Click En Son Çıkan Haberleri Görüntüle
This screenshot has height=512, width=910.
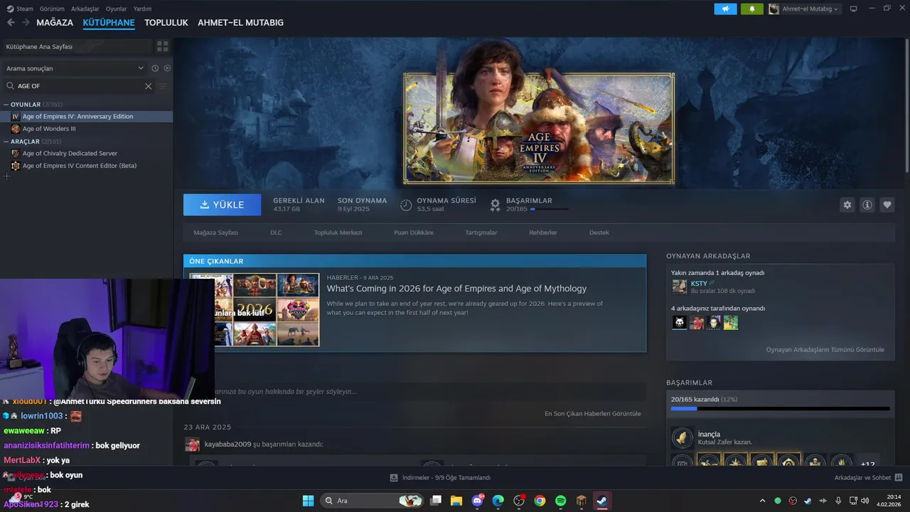592,413
